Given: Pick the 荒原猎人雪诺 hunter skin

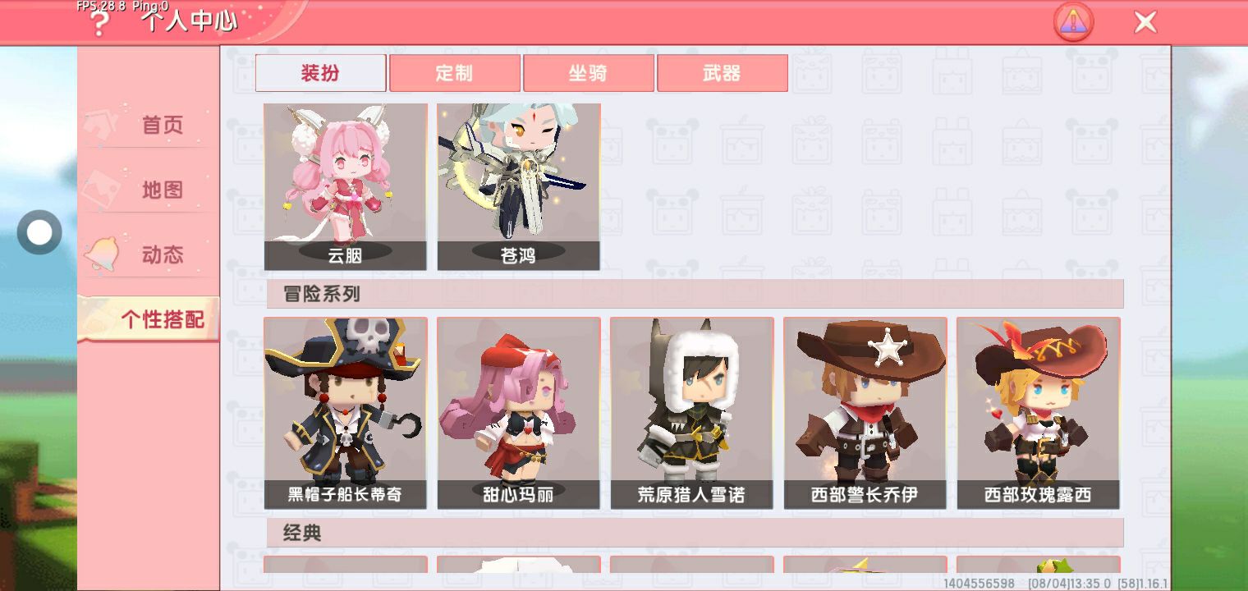Looking at the screenshot, I should tap(692, 413).
